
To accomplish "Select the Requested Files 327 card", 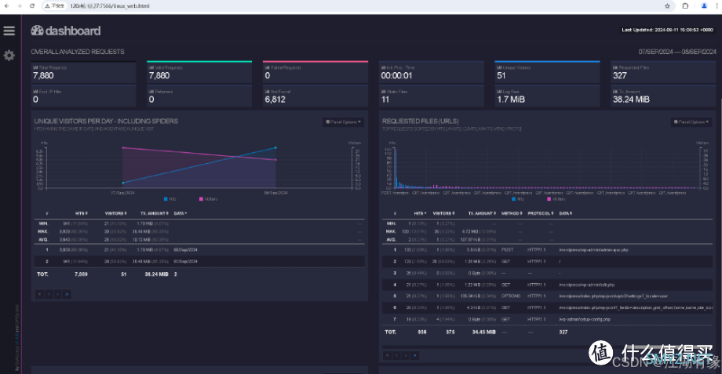I will [663, 72].
